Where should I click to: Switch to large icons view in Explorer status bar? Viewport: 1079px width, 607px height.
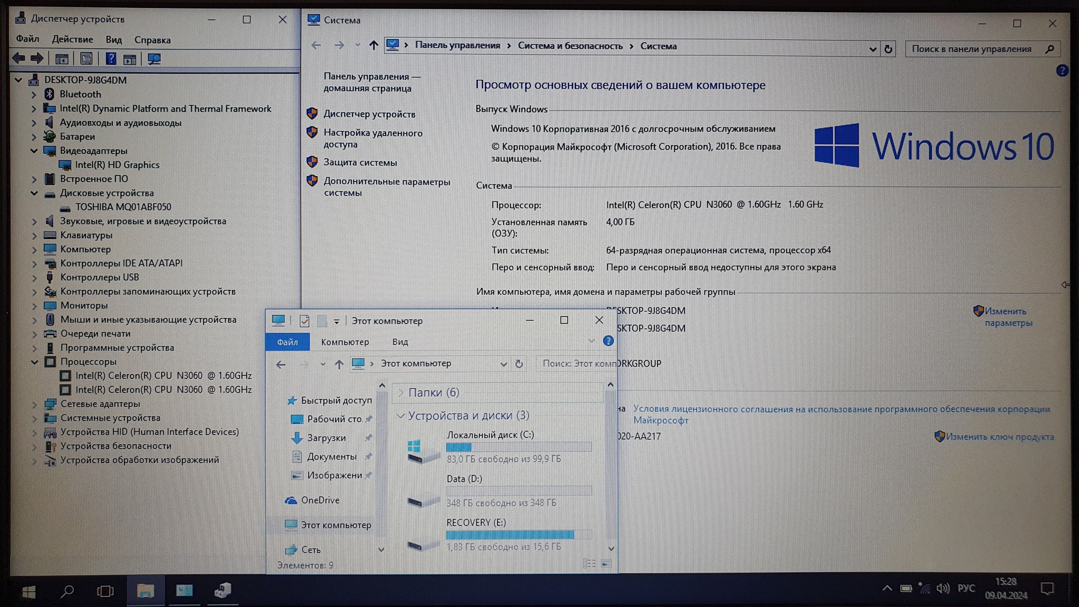606,564
